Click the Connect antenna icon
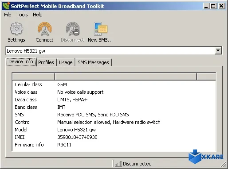The height and width of the screenshot is (169, 228). 44,29
